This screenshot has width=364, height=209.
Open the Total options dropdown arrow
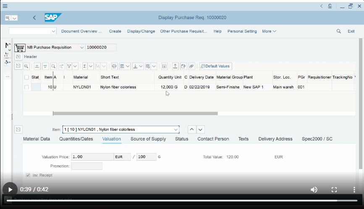pos(91,66)
